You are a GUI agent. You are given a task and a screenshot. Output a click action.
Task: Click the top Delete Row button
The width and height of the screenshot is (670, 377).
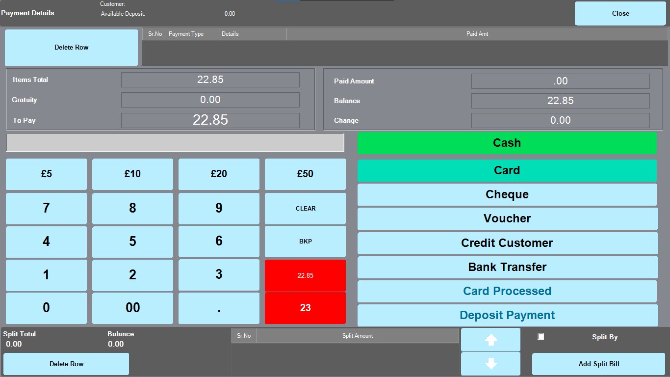point(72,48)
